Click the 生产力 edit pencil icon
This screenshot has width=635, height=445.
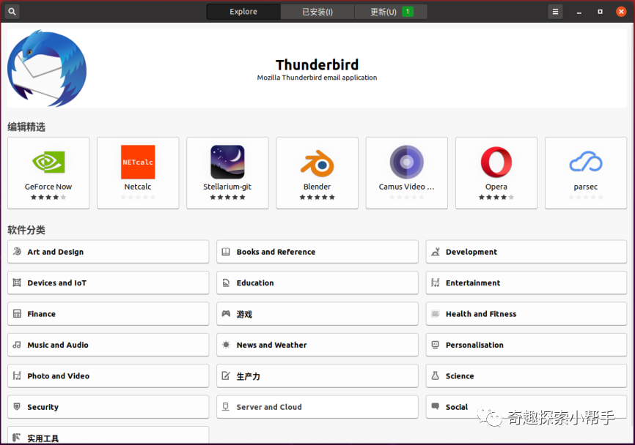click(226, 375)
